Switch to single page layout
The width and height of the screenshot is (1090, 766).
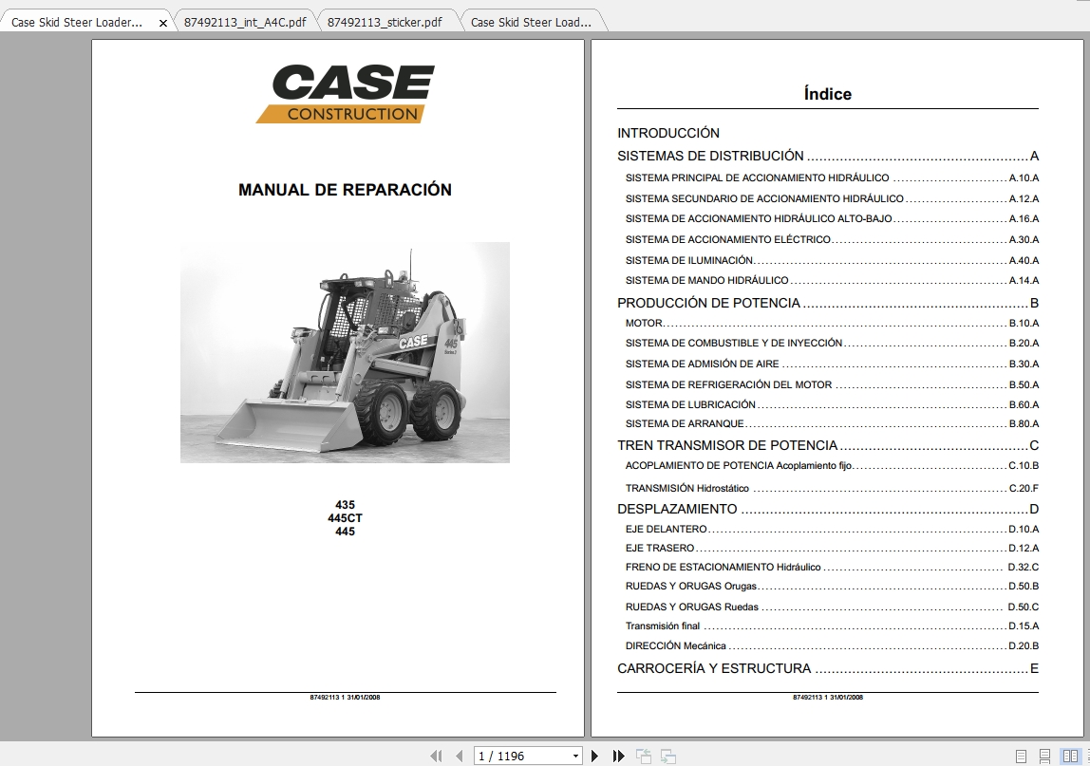click(1022, 756)
